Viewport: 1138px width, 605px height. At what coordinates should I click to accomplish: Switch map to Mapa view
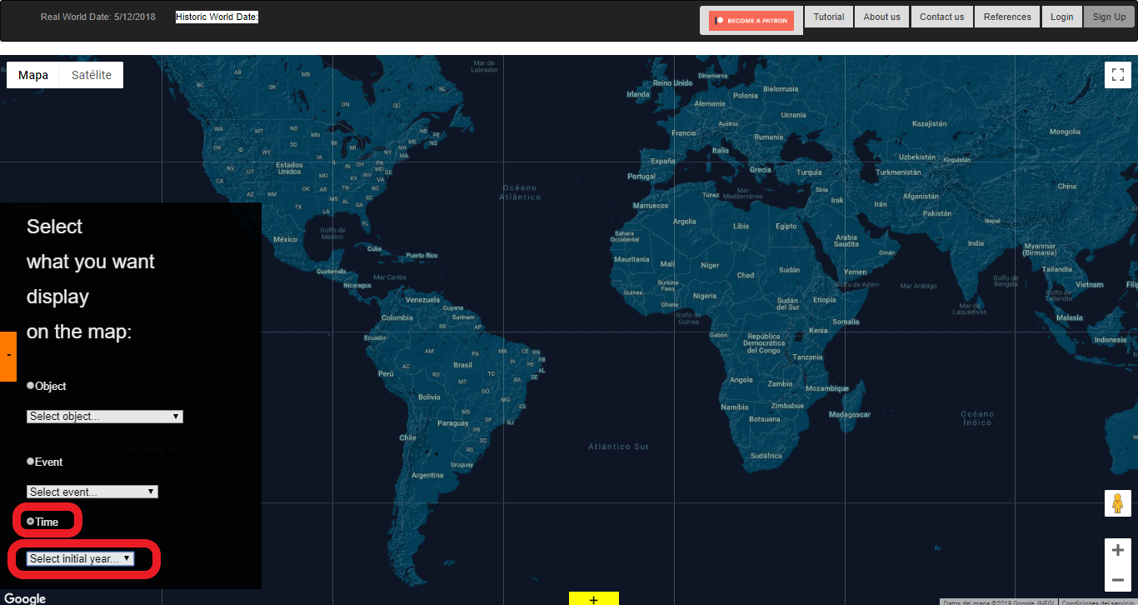[x=33, y=75]
